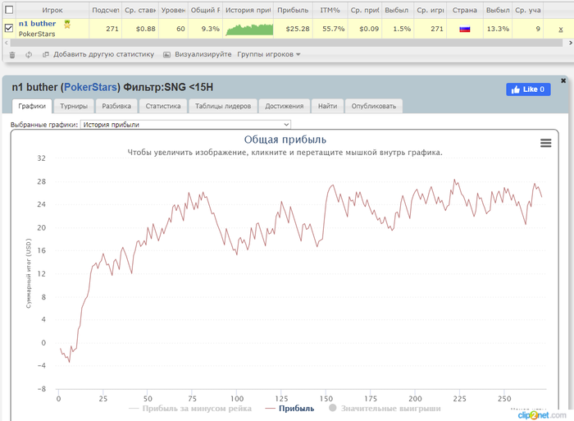Click the $0.09 average profit cell
Image resolution: width=574 pixels, height=421 pixels.
[369, 29]
